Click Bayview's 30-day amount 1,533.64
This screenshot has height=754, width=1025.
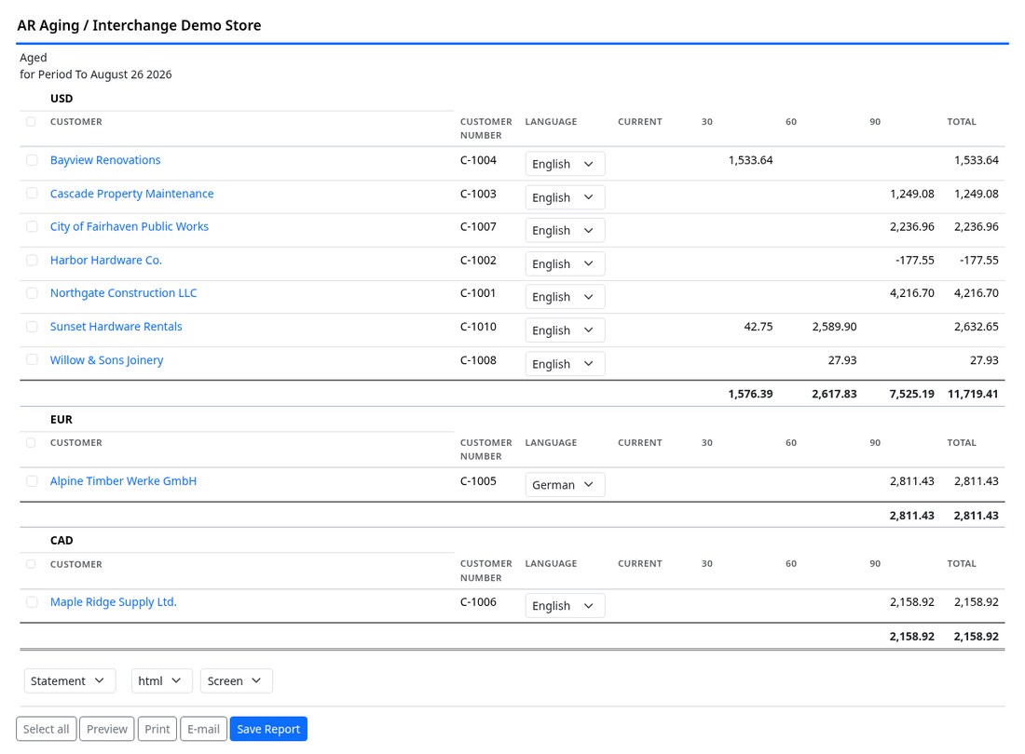pyautogui.click(x=750, y=160)
